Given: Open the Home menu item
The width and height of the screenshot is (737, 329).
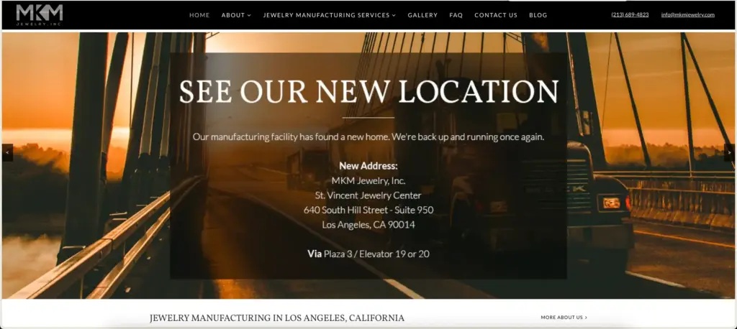Looking at the screenshot, I should [x=199, y=15].
